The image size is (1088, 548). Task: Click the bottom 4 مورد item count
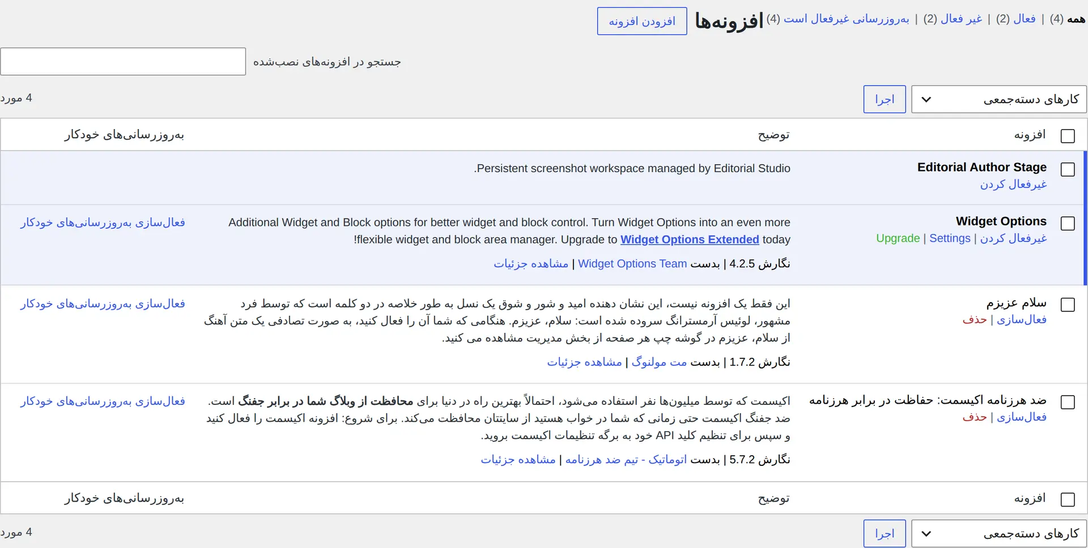click(x=16, y=532)
